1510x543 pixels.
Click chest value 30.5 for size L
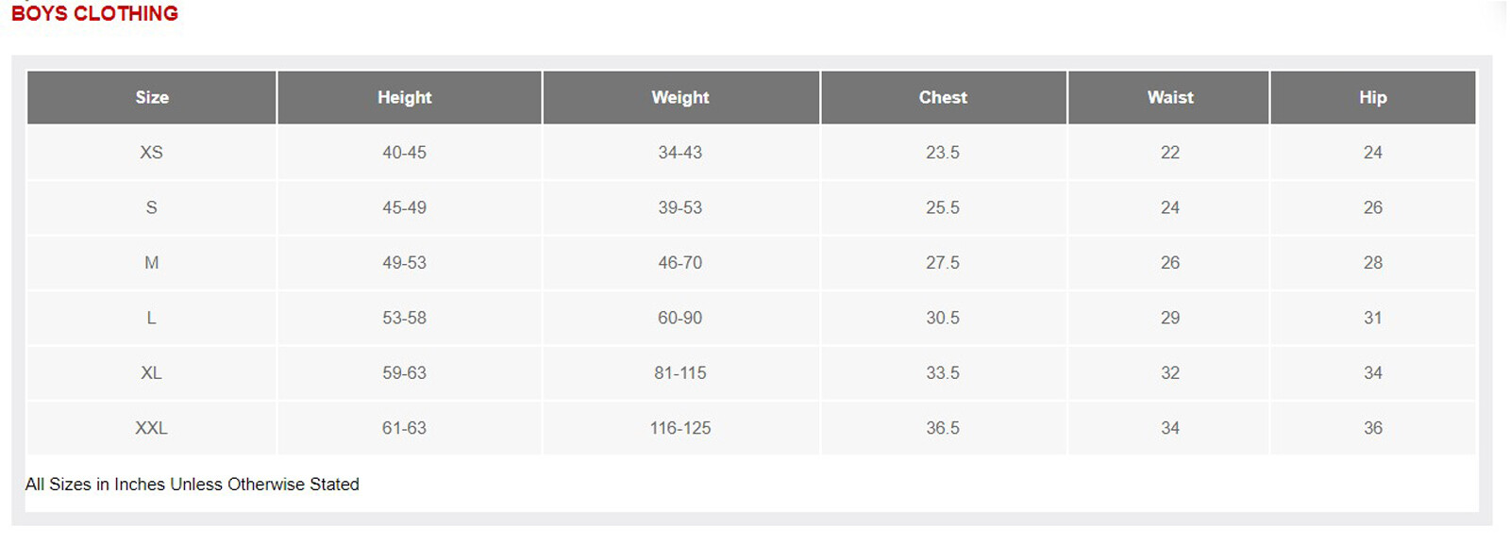click(943, 318)
